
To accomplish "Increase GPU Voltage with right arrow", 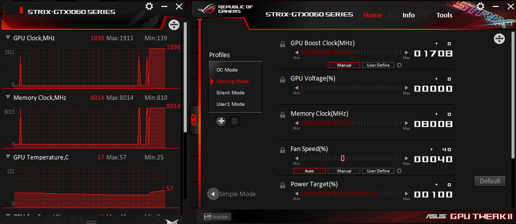I will [407, 88].
